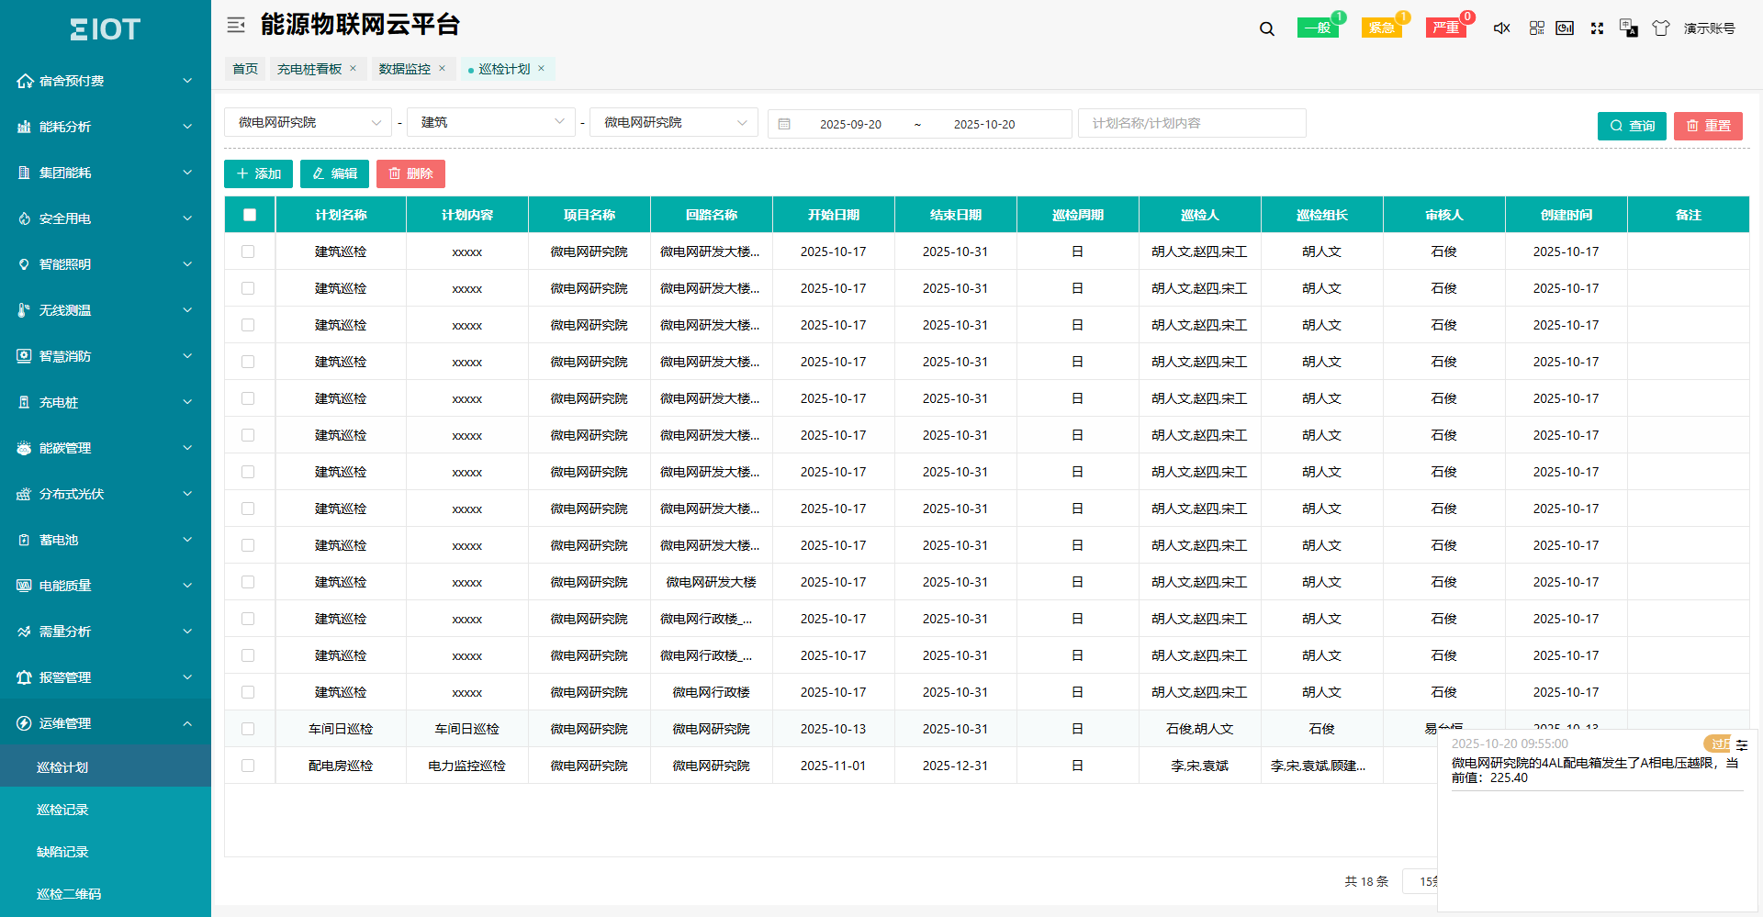Click the EIOT logo in sidebar
The height and width of the screenshot is (917, 1763).
click(x=106, y=29)
